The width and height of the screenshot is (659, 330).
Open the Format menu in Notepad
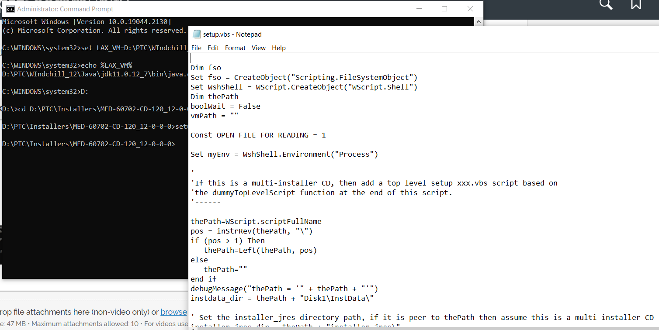(x=235, y=48)
